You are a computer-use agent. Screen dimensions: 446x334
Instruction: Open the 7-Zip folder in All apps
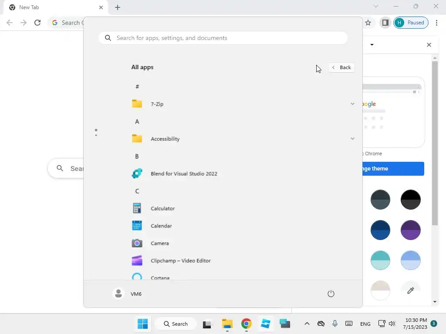243,104
